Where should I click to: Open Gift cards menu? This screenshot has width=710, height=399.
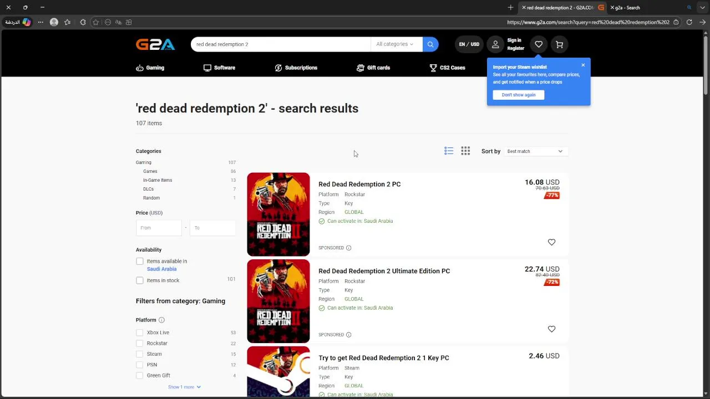(x=373, y=68)
